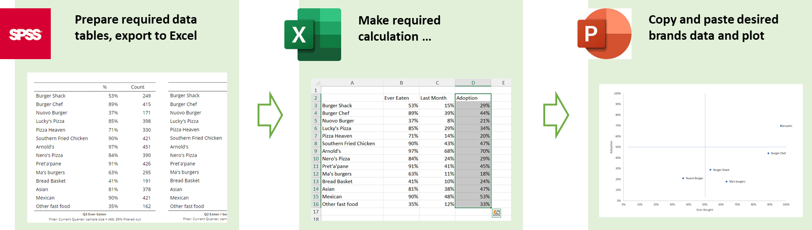The height and width of the screenshot is (230, 812).
Task: Click Excel cell A8 'Southern Fried Chicken'
Action: pyautogui.click(x=352, y=144)
